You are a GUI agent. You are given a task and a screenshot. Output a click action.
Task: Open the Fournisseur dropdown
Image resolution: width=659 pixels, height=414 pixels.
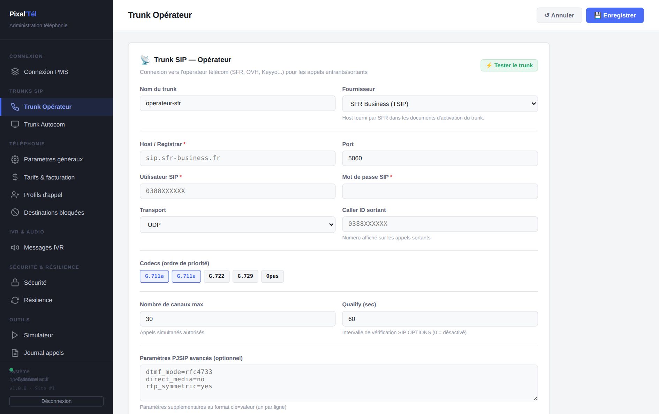440,104
